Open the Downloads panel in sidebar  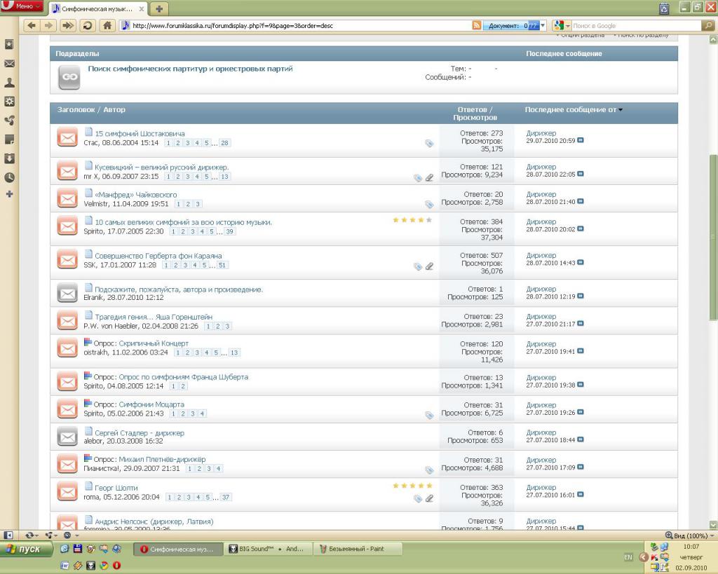[x=9, y=158]
